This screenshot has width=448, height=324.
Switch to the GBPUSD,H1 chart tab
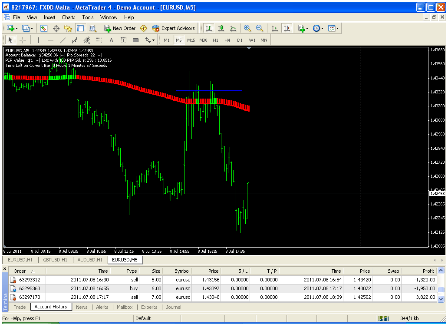click(x=55, y=260)
